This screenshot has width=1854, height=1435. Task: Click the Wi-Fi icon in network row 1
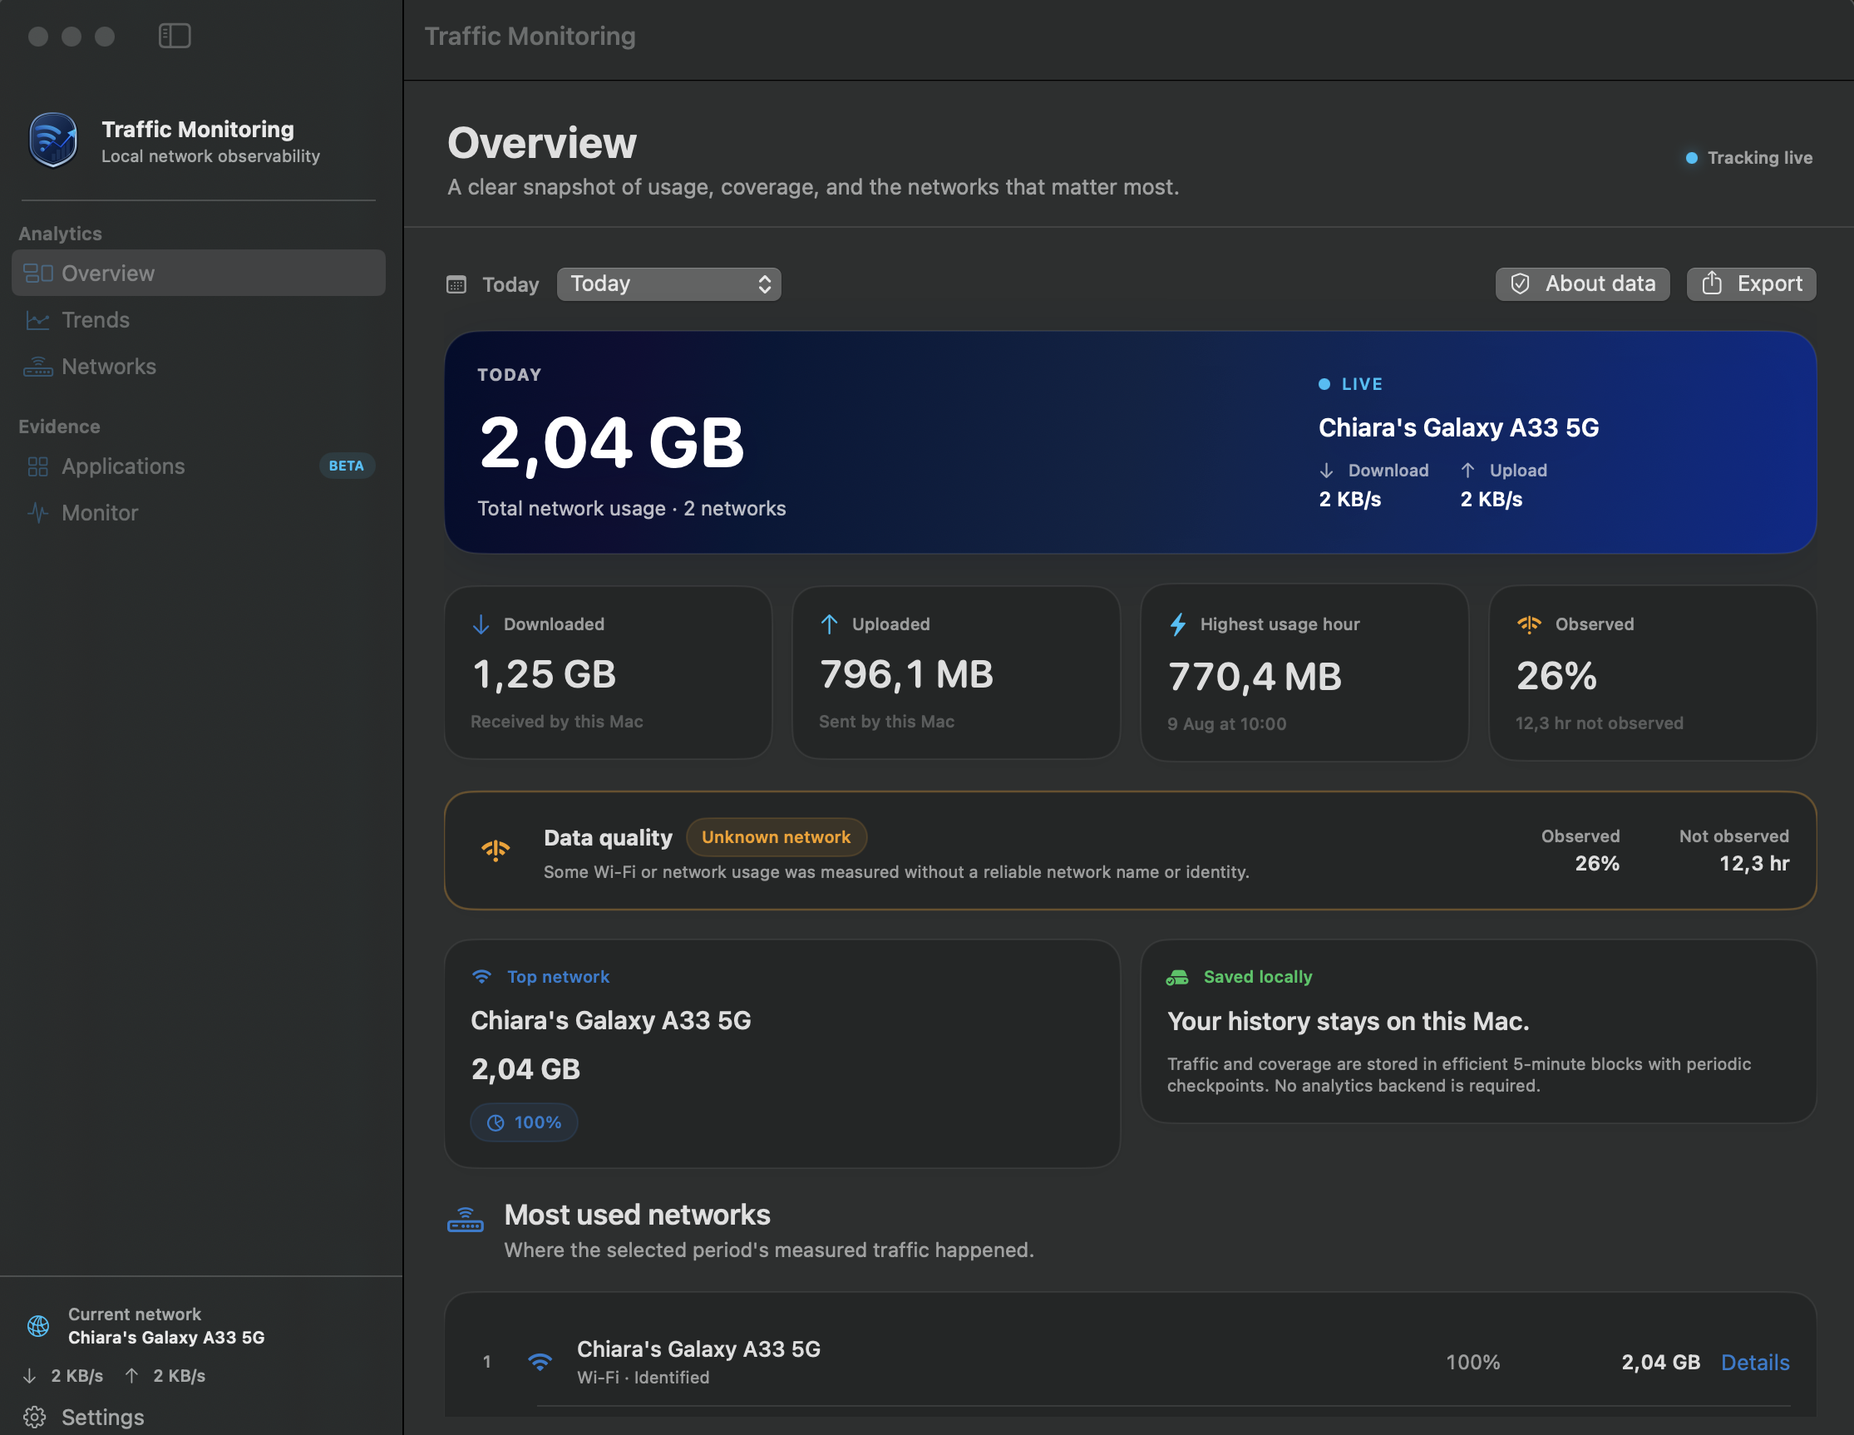pos(540,1362)
